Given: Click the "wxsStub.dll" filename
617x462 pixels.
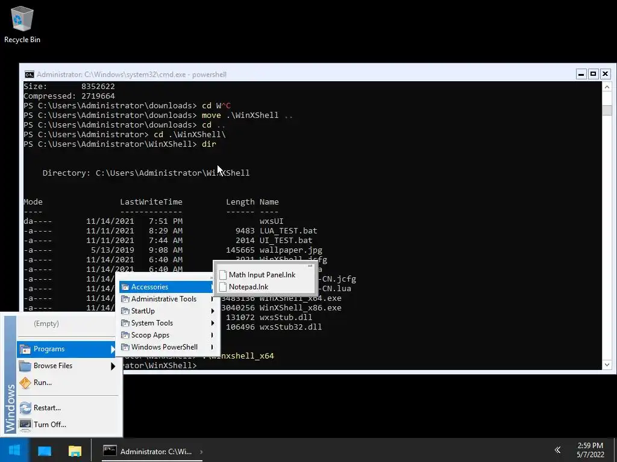Looking at the screenshot, I should (x=286, y=318).
